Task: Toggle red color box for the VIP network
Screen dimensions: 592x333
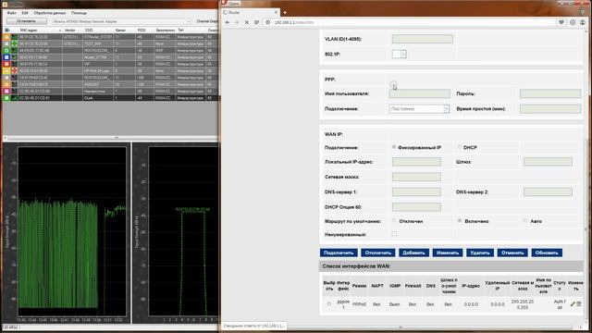Action: pos(6,64)
